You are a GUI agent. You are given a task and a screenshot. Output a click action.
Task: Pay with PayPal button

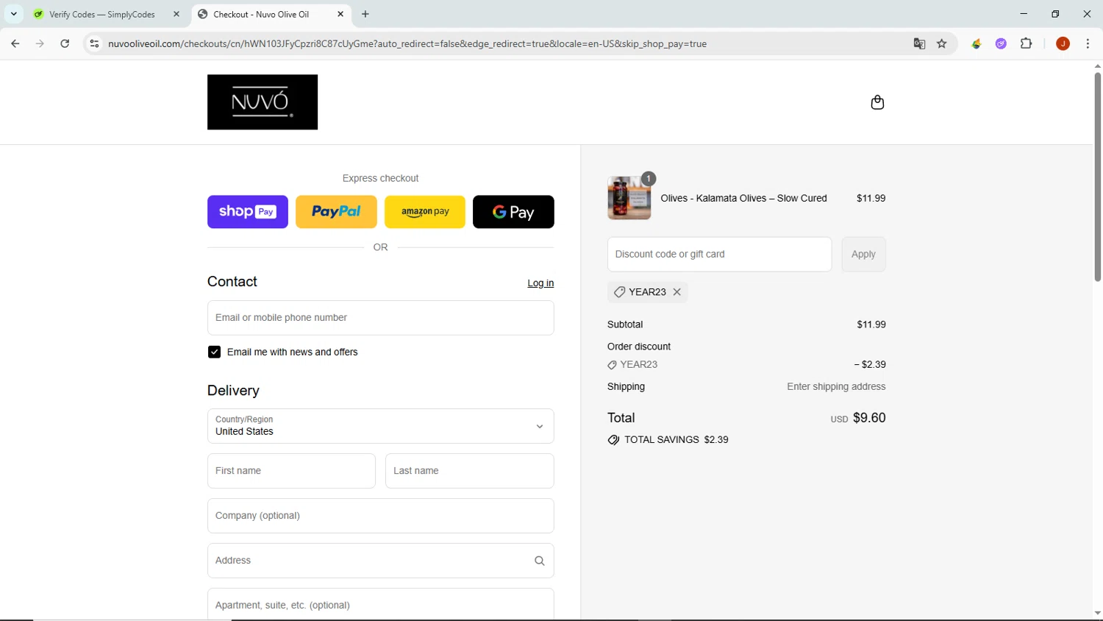click(x=336, y=212)
